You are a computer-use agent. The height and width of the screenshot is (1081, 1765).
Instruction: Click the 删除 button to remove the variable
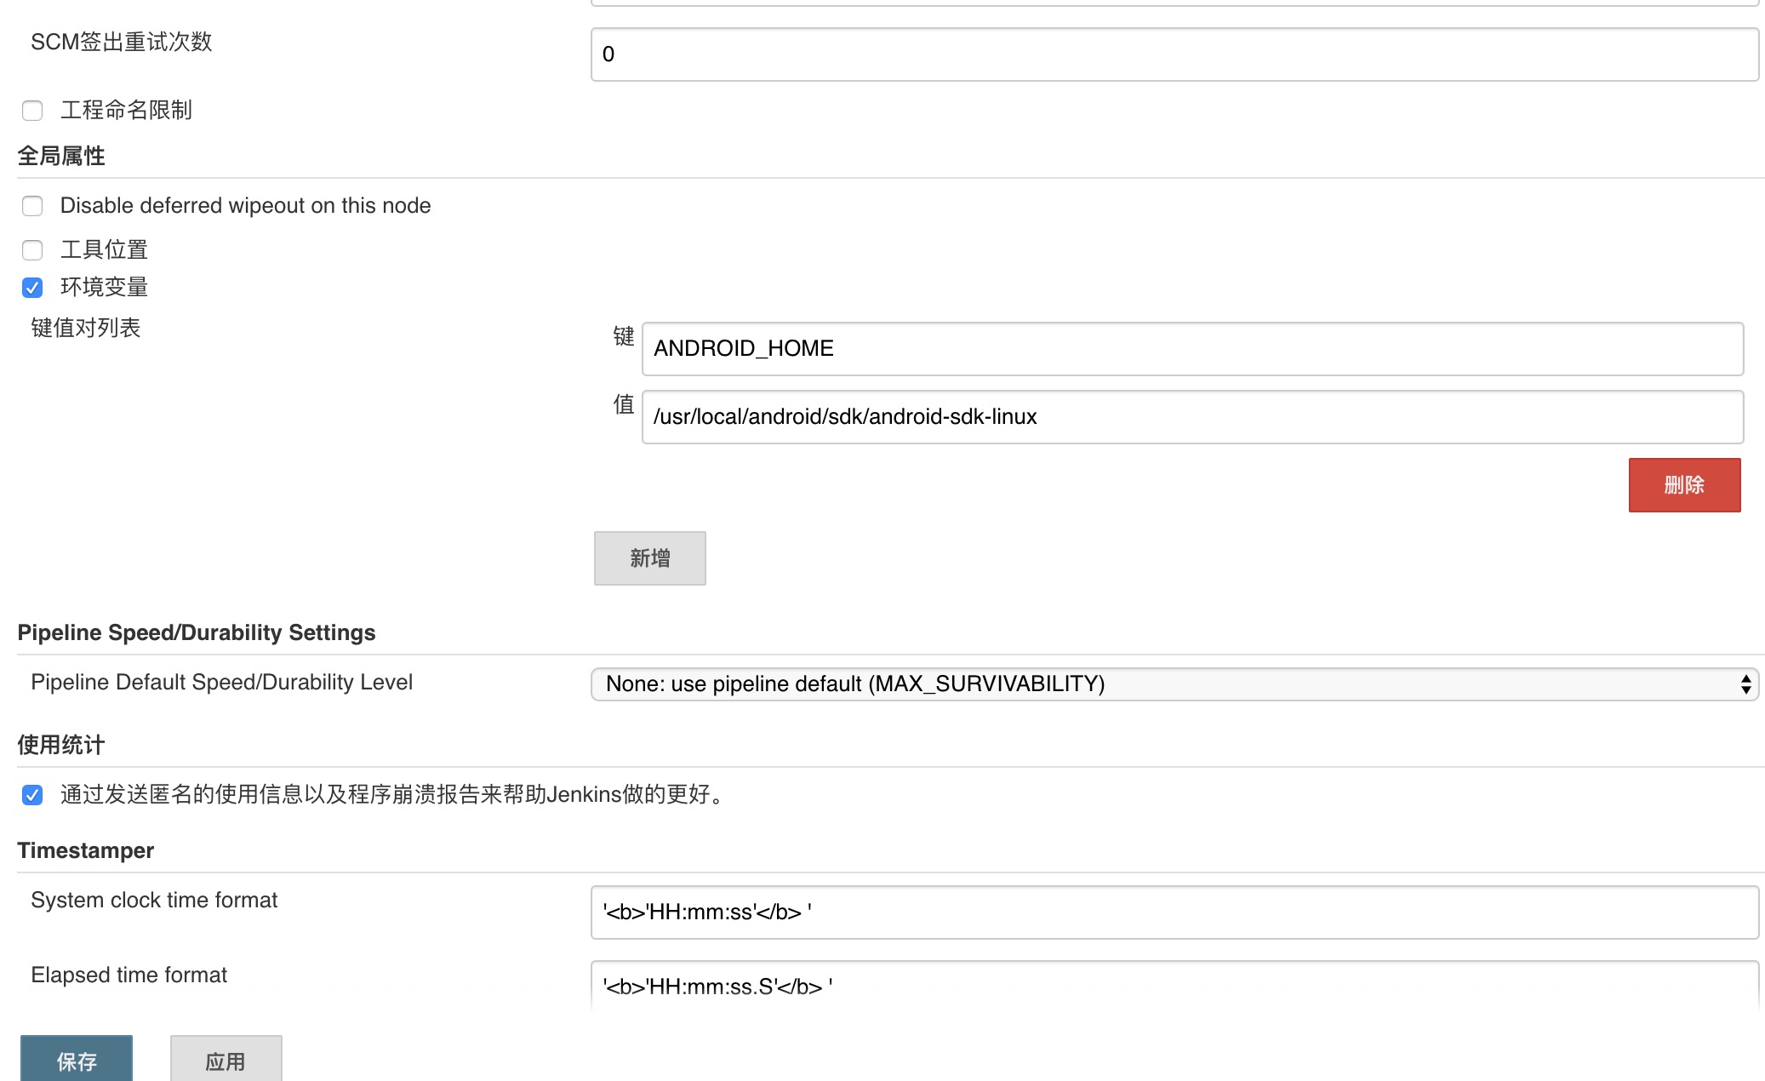coord(1684,484)
